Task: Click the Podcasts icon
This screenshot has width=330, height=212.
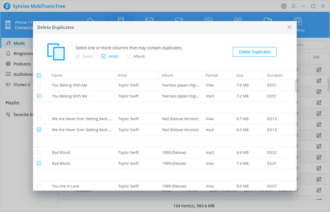Action: [x=8, y=64]
